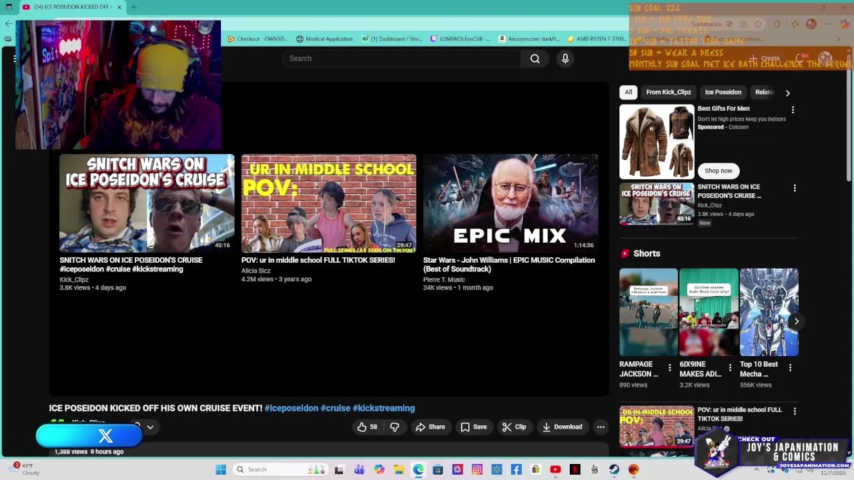Open weather widget showing 65°F Cloudy
This screenshot has height=480, width=854.
(25, 469)
